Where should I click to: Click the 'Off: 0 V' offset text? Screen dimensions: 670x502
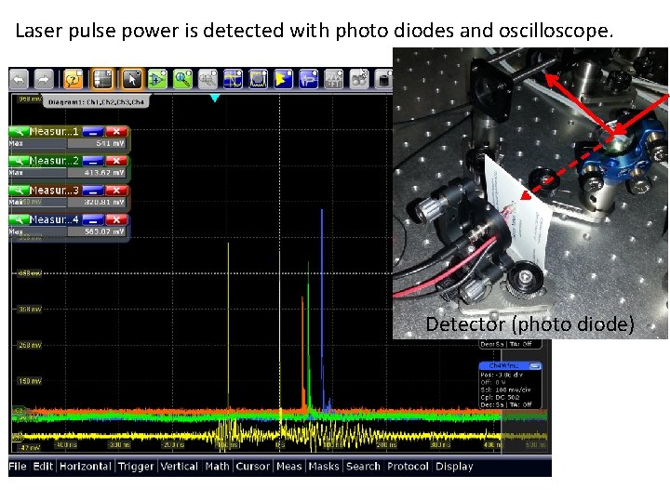coord(492,382)
